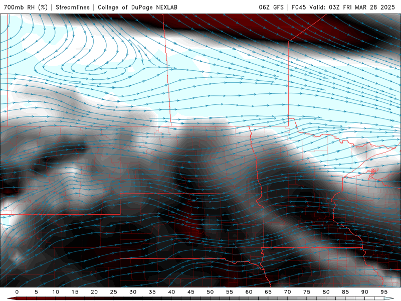401x301 pixels.
Task: Click the 65 label on the RH scale
Action: (268, 292)
